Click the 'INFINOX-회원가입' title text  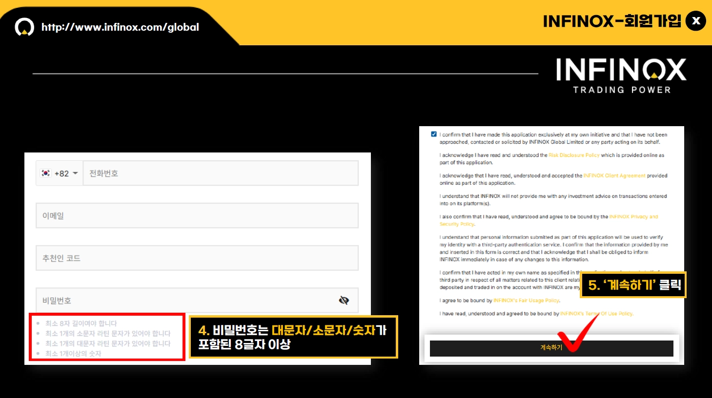point(612,21)
